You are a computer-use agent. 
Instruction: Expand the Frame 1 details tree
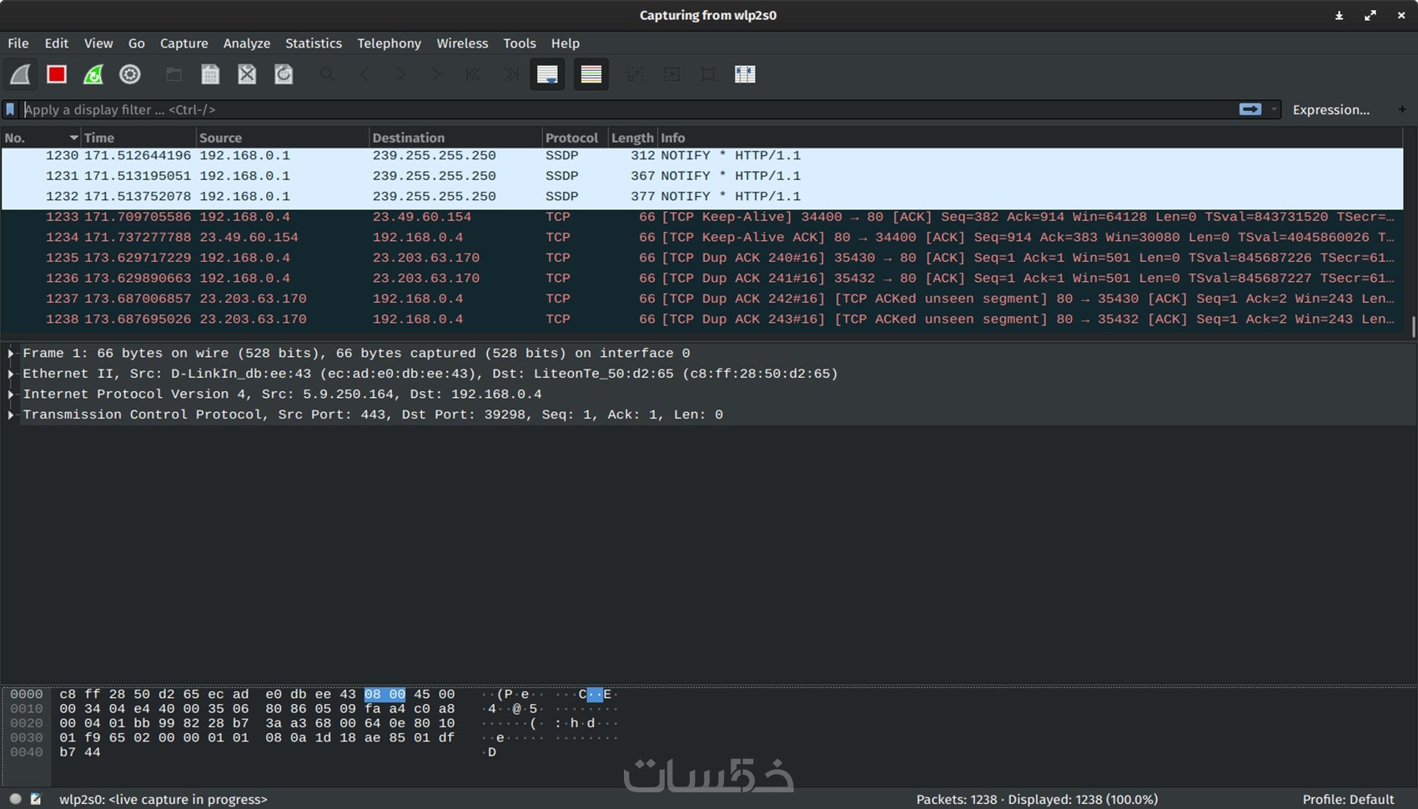[11, 354]
